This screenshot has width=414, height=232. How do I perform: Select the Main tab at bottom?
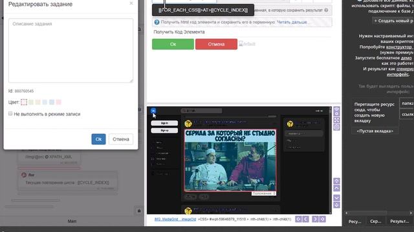pyautogui.click(x=72, y=221)
